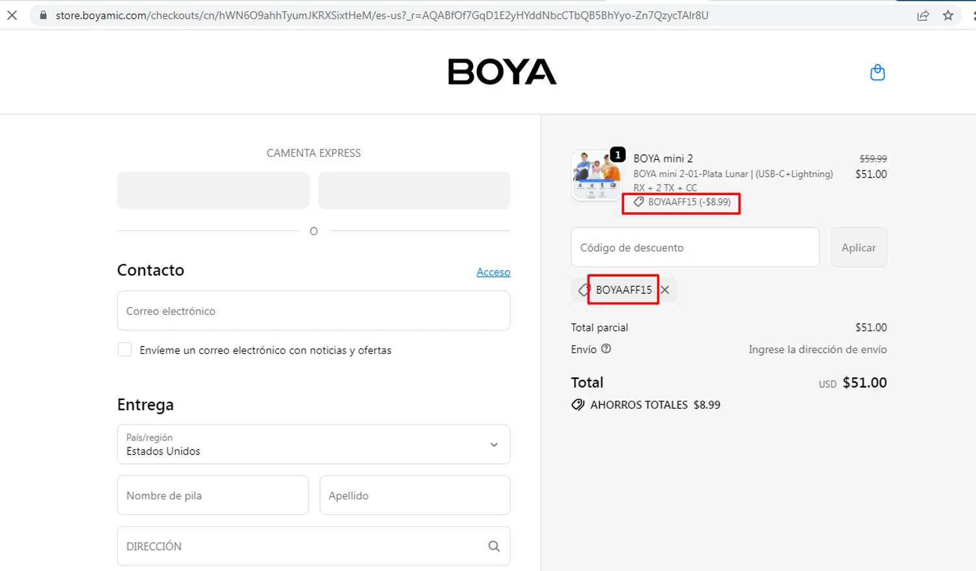This screenshot has width=976, height=571.
Task: Click the CAMENTA EXPRESS heading
Action: click(x=314, y=153)
